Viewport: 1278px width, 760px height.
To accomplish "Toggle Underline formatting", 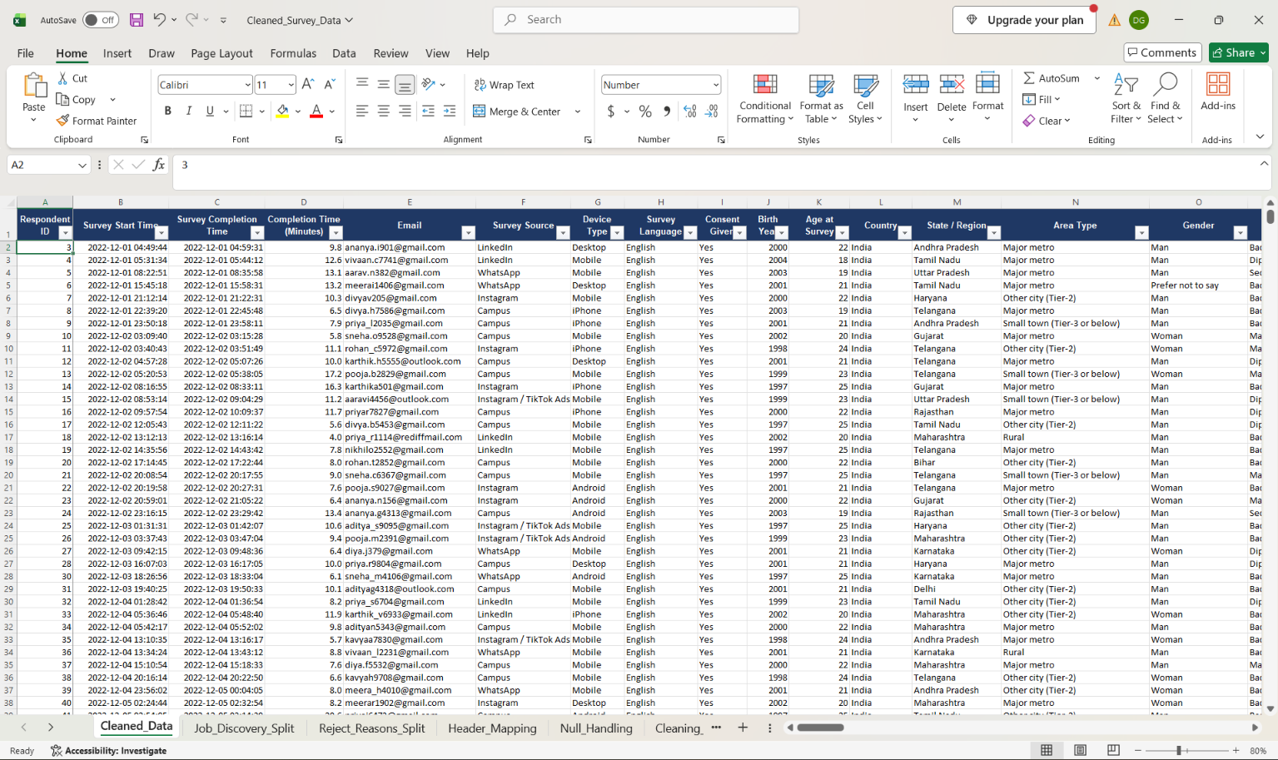I will [210, 111].
